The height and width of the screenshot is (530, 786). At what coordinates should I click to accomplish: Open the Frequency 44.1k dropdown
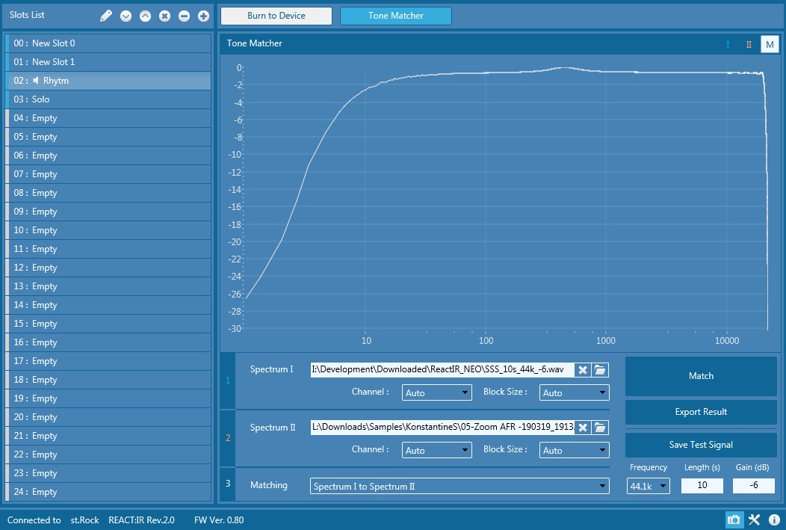pos(648,486)
